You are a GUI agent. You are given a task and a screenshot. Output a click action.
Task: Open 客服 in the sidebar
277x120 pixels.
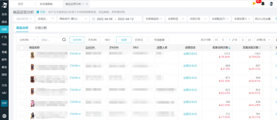pos(4,52)
